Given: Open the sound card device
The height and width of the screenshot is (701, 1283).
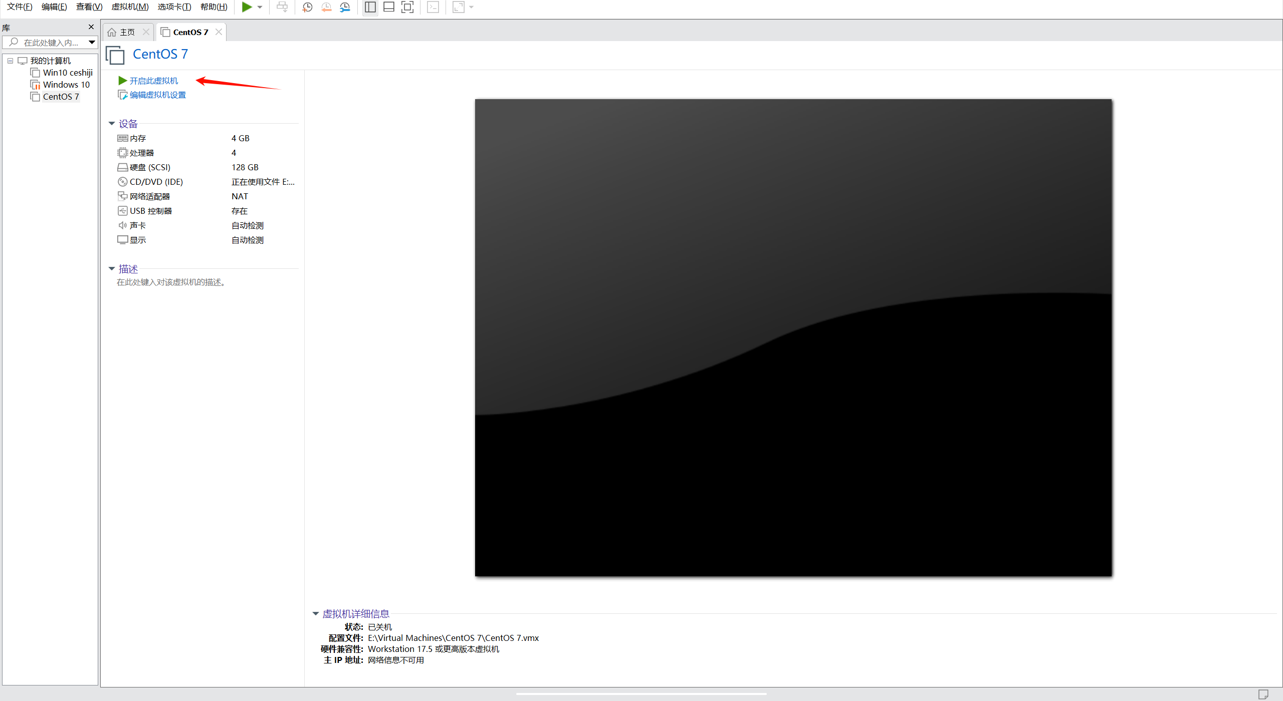Looking at the screenshot, I should (137, 225).
